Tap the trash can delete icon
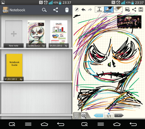This screenshot has width=145, height=129. point(67,10)
